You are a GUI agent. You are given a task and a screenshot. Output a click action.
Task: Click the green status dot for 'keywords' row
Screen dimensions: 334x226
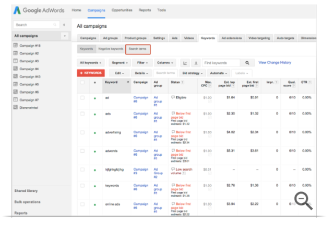point(95,186)
